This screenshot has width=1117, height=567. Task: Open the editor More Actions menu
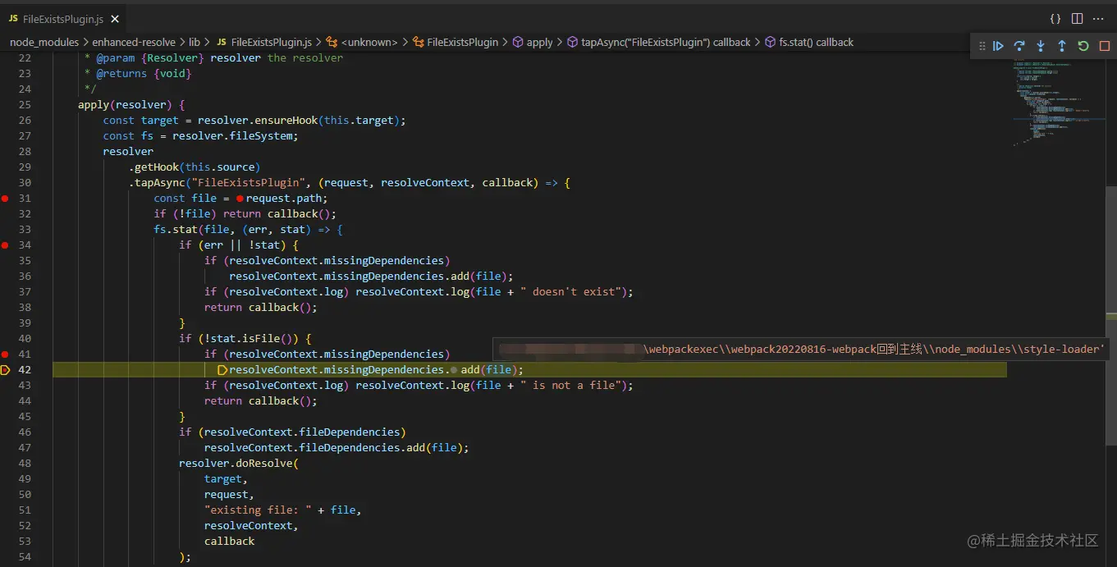[1098, 18]
